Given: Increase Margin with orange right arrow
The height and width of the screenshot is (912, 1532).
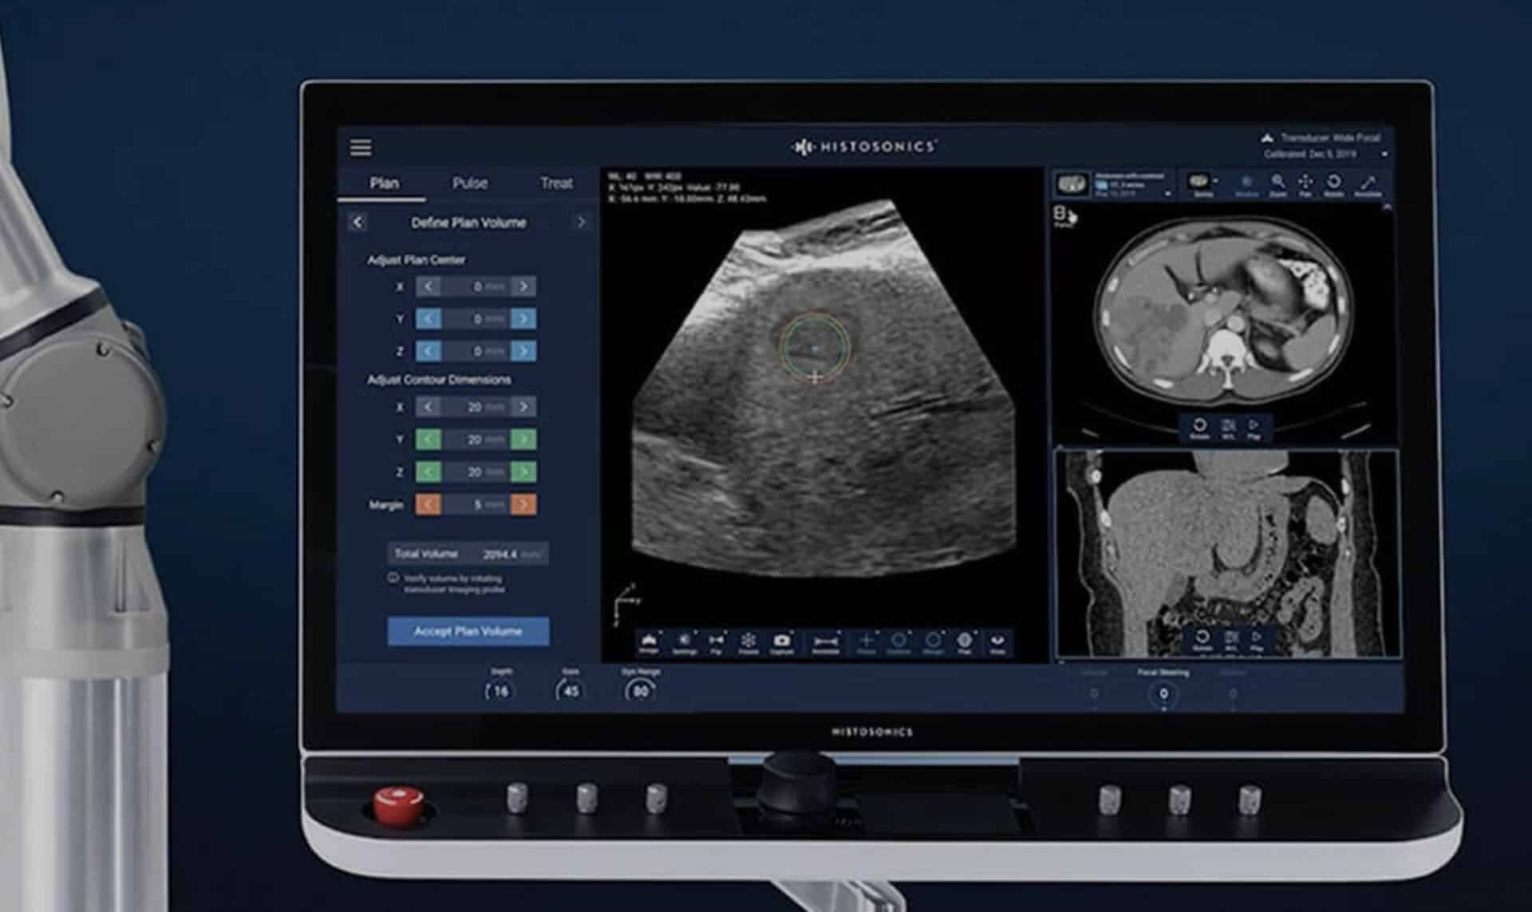Looking at the screenshot, I should tap(523, 504).
